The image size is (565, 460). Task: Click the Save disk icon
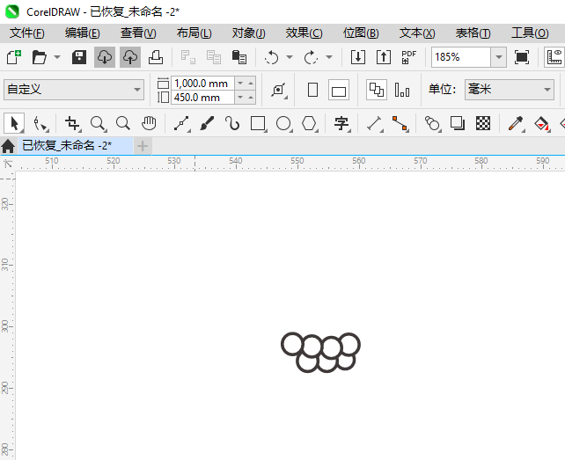[x=79, y=57]
